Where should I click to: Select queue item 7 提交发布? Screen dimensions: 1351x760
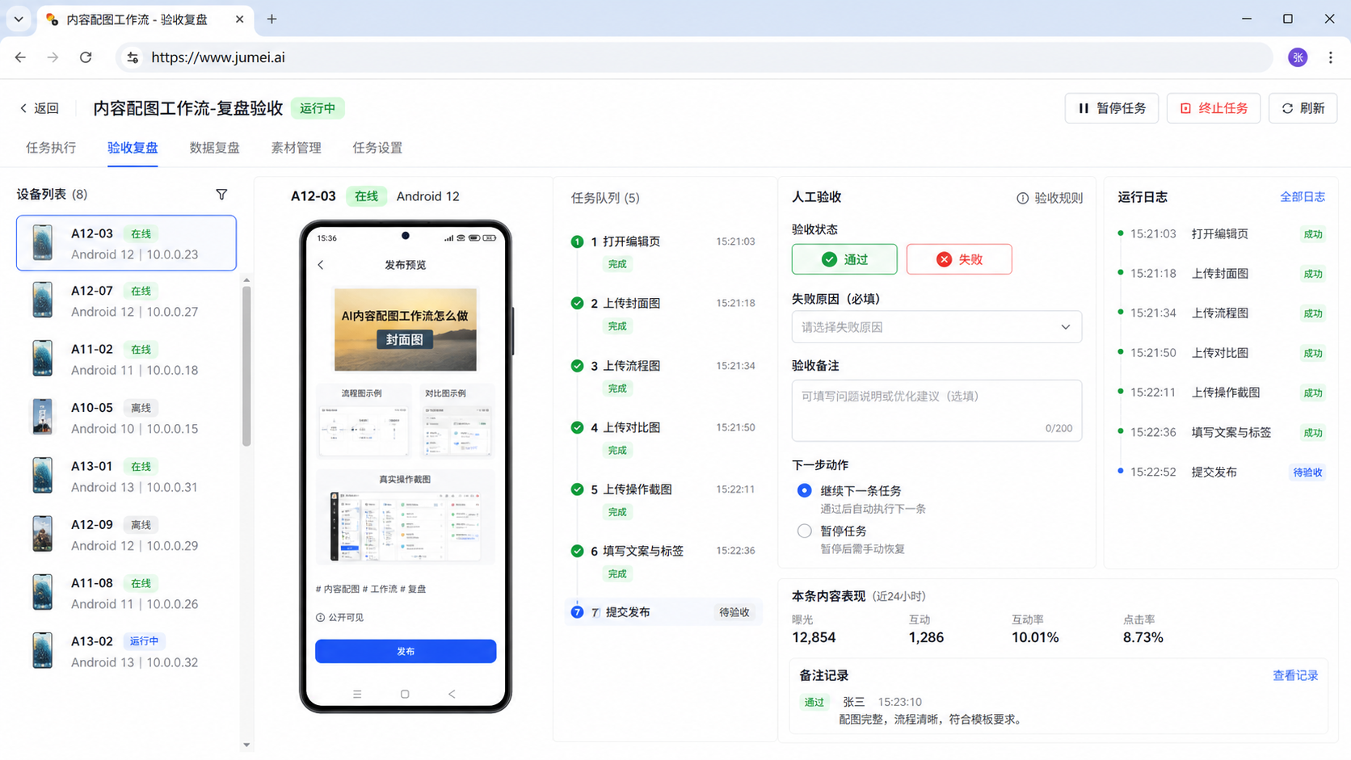[x=664, y=612]
